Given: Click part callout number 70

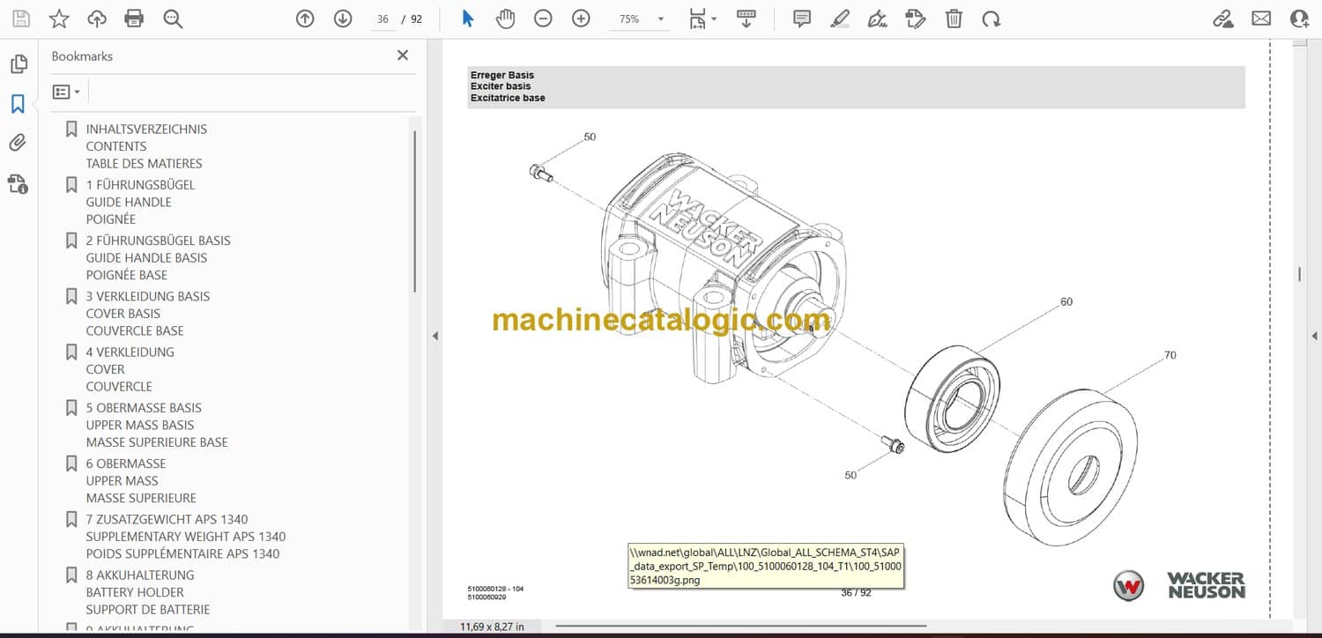Looking at the screenshot, I should click(1170, 355).
